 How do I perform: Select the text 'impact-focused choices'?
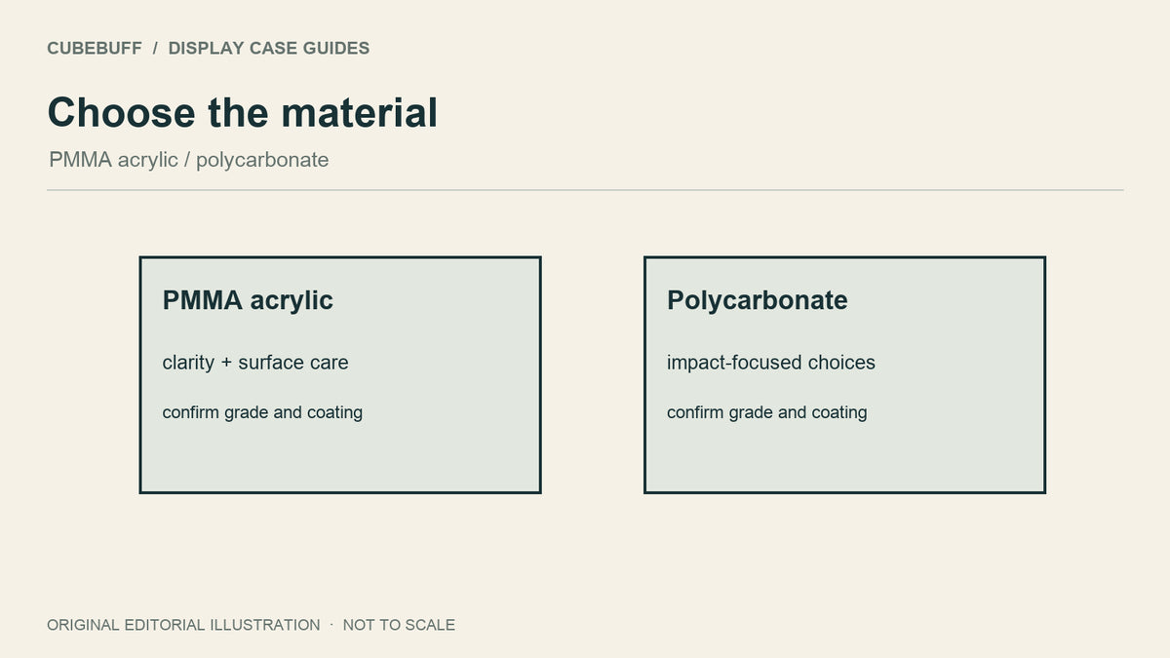pos(771,363)
